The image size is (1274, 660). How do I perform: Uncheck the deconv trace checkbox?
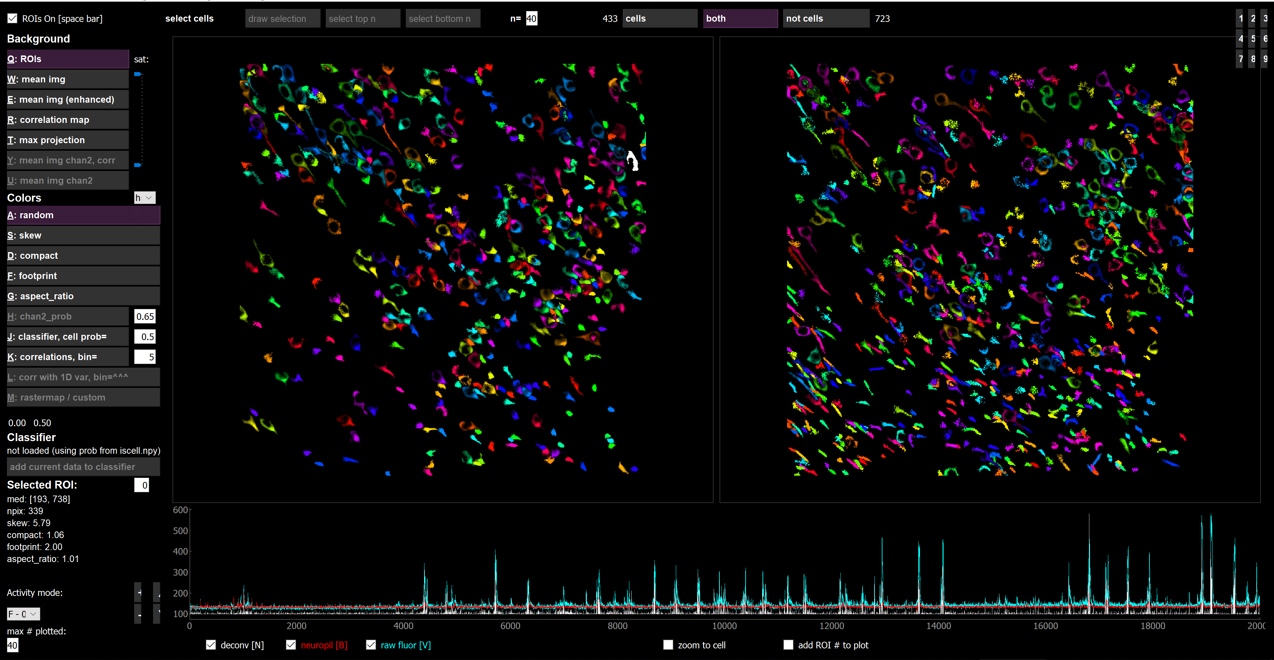coord(211,645)
